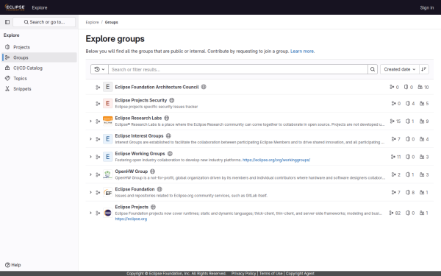
Task: Click the Eclipse Projects Security avatar
Action: tap(108, 103)
